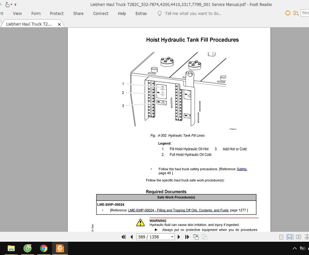Select the Hand tool in the toolbar
The height and width of the screenshot is (255, 309).
7,4
